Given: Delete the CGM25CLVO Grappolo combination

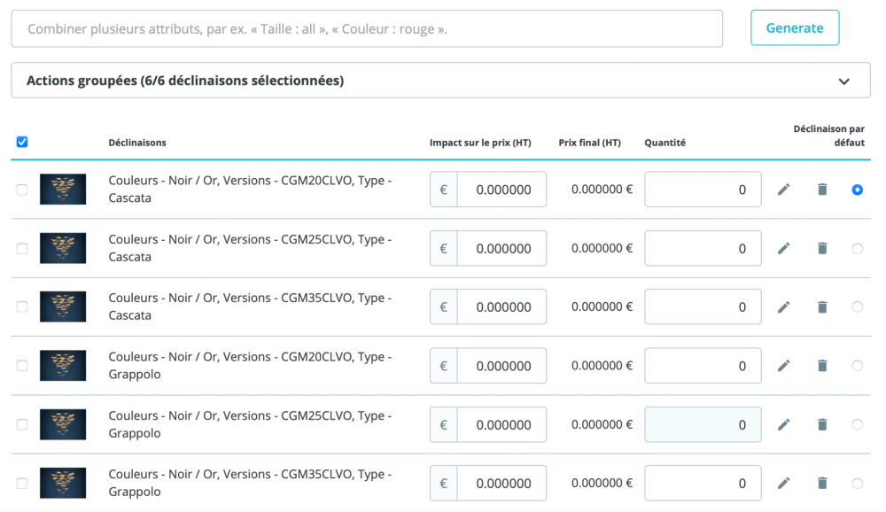Looking at the screenshot, I should coord(823,424).
